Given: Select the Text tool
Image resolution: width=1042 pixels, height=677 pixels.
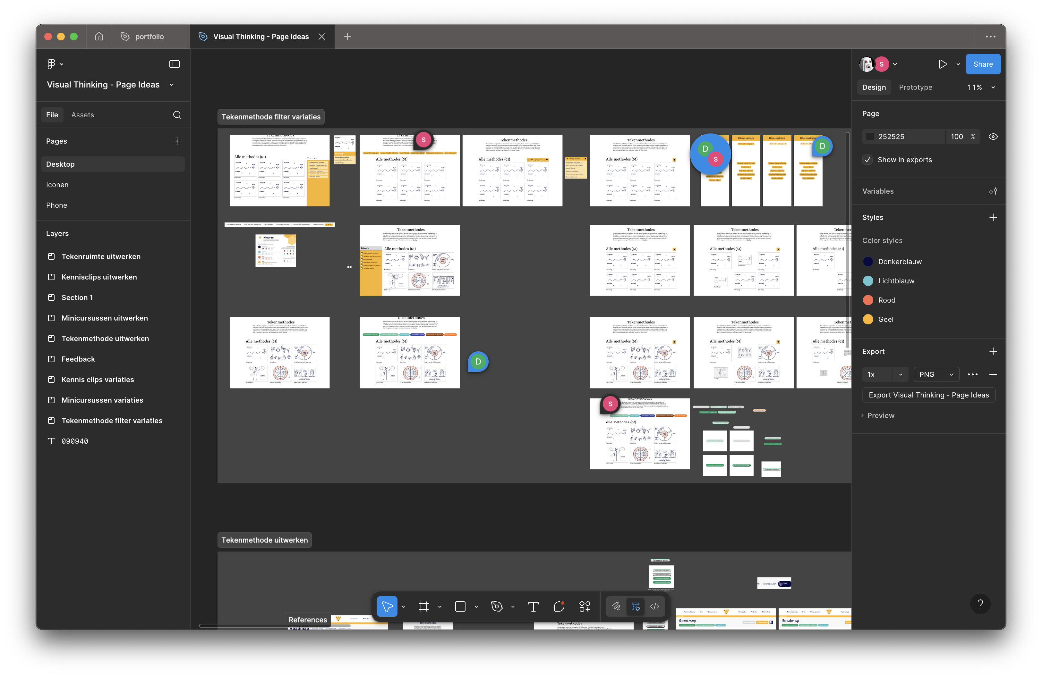Looking at the screenshot, I should [533, 606].
